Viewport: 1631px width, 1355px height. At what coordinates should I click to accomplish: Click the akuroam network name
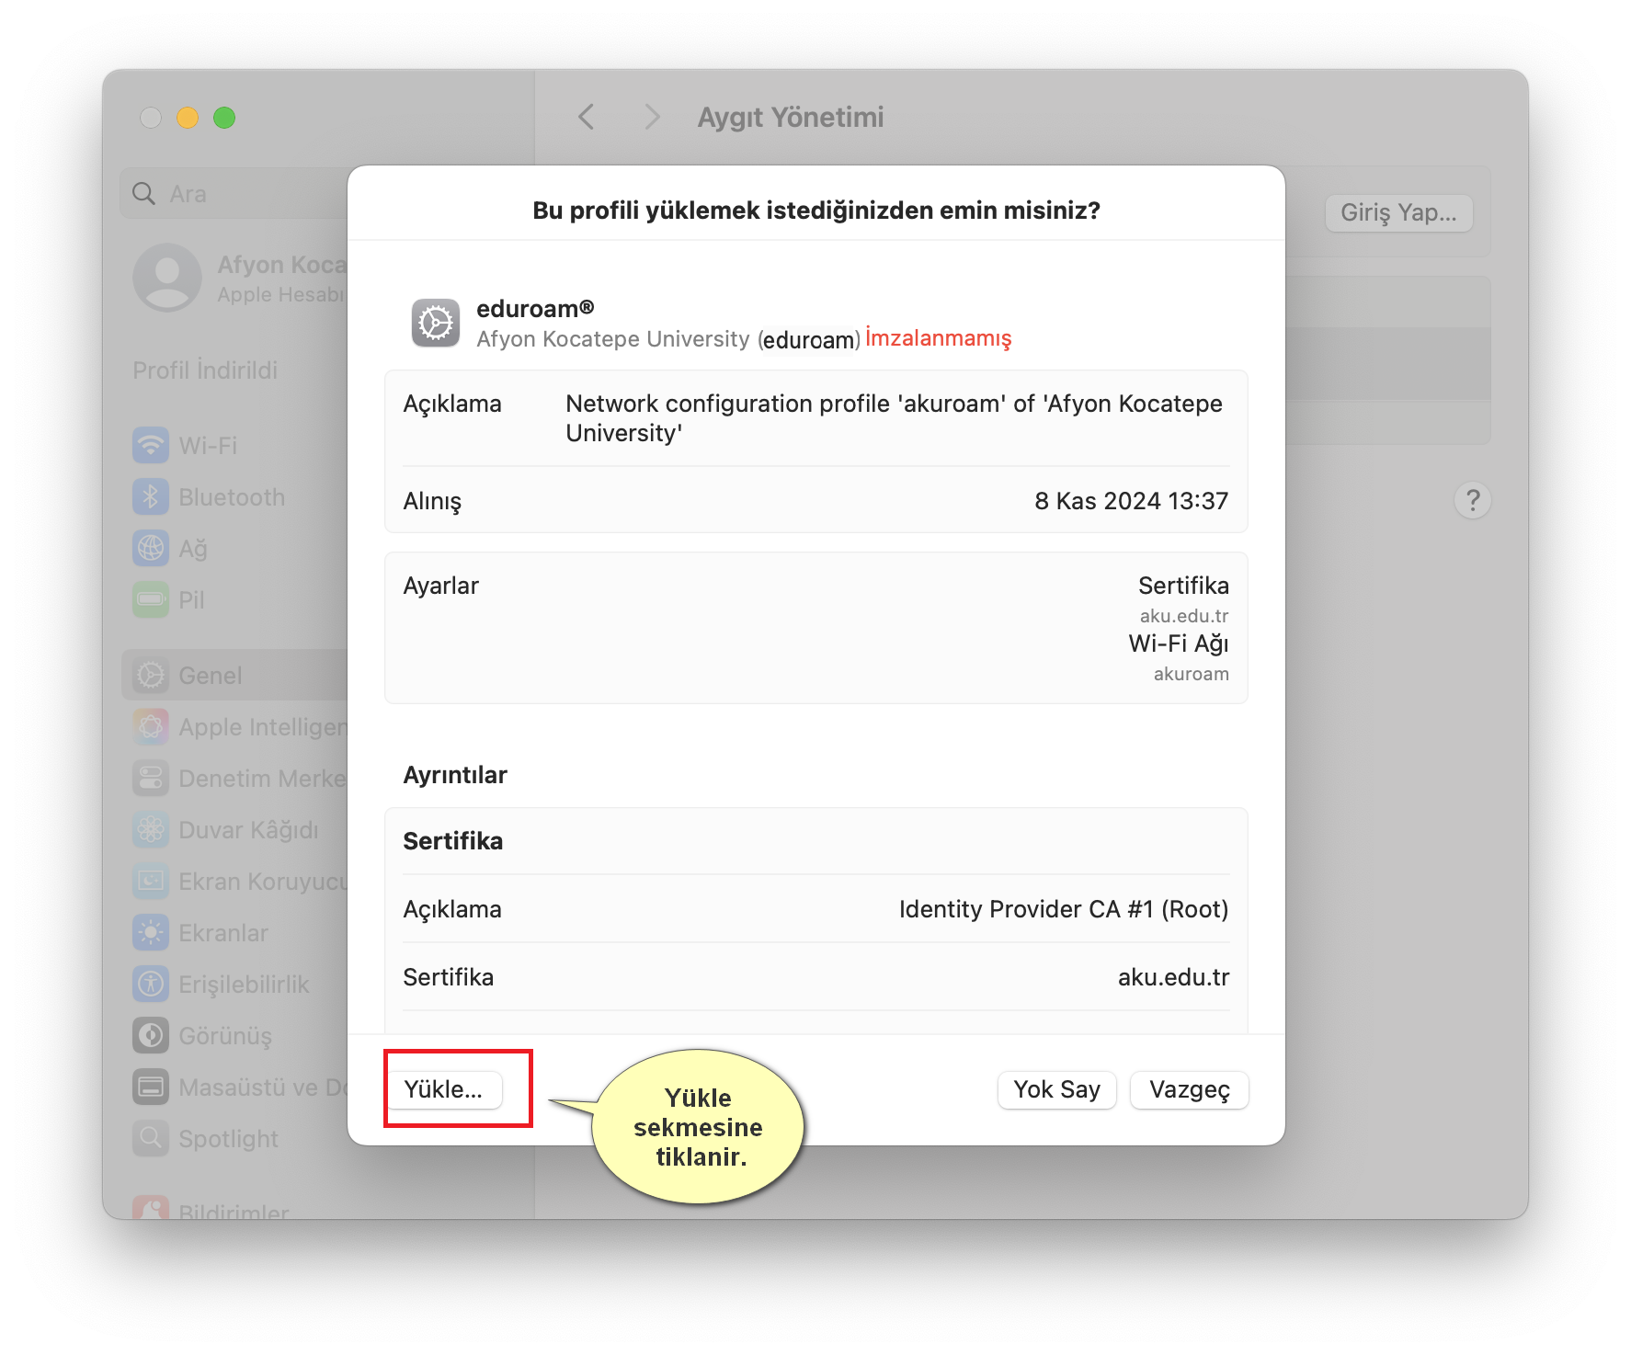1191,674
